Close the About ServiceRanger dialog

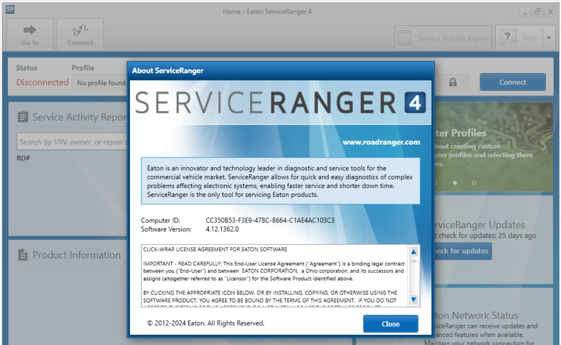point(390,324)
